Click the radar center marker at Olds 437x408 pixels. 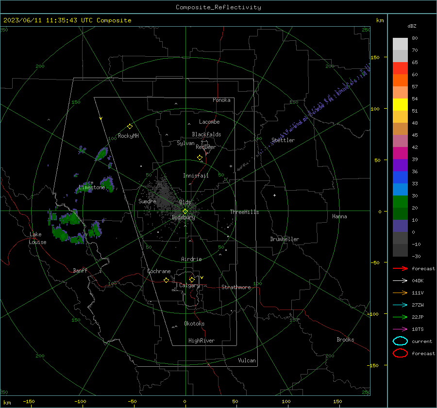(x=185, y=212)
